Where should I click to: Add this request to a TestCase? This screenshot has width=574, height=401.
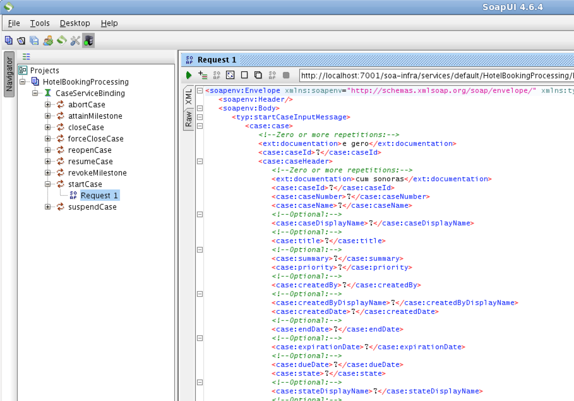tap(203, 75)
